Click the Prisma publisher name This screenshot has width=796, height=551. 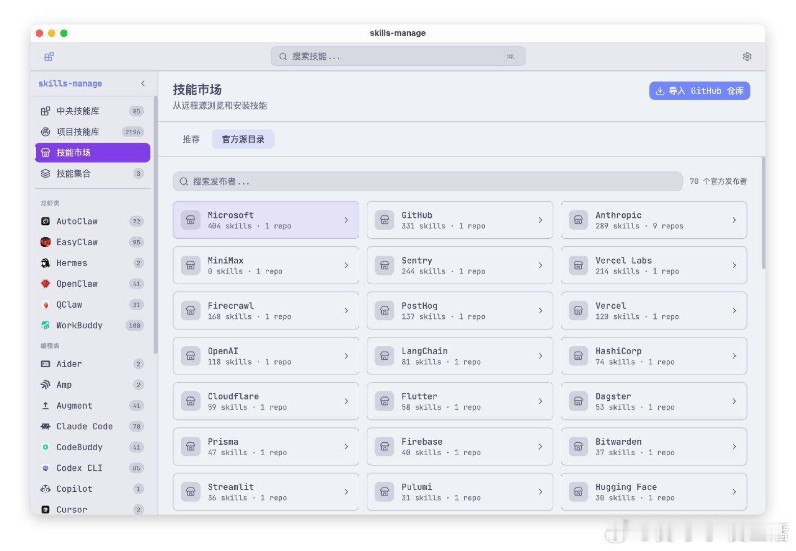[x=223, y=442]
